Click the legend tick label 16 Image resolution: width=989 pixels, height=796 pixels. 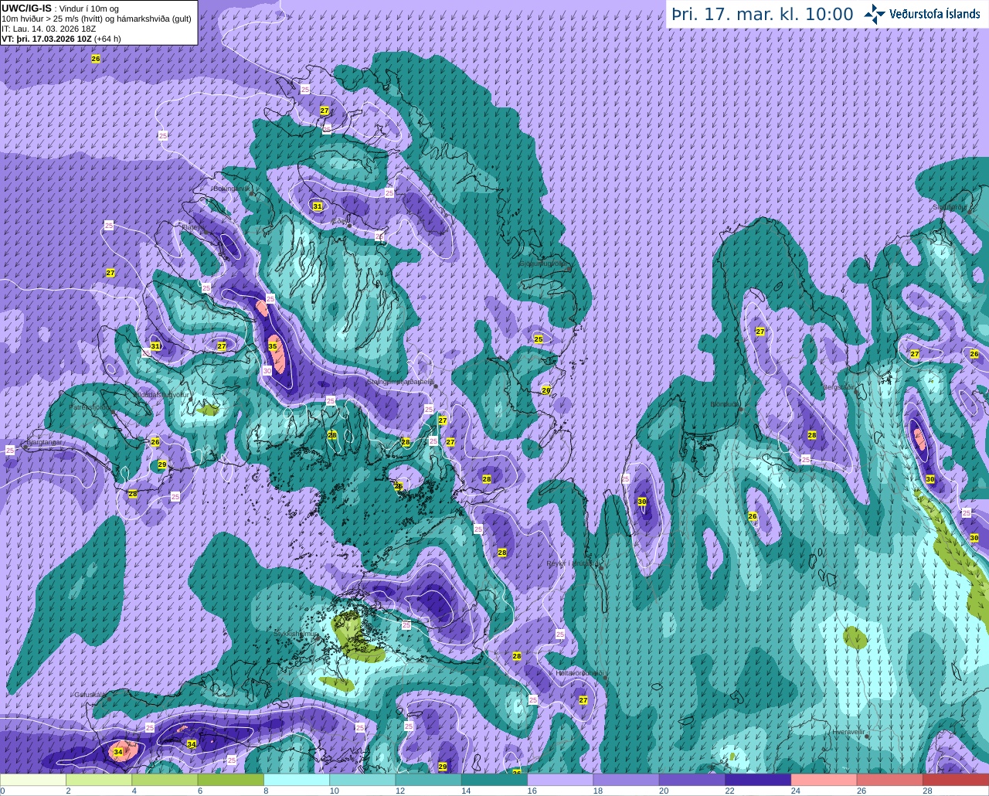point(532,791)
